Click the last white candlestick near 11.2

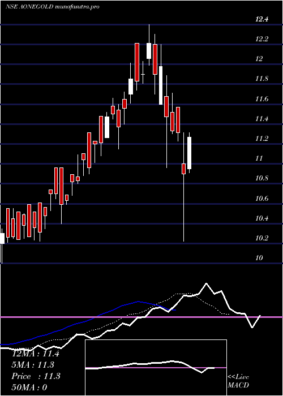point(189,153)
